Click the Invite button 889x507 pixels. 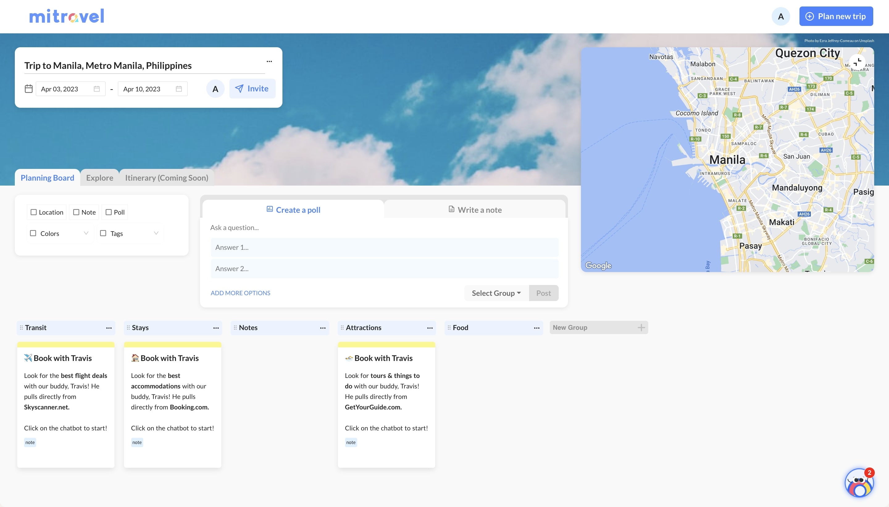click(x=252, y=89)
